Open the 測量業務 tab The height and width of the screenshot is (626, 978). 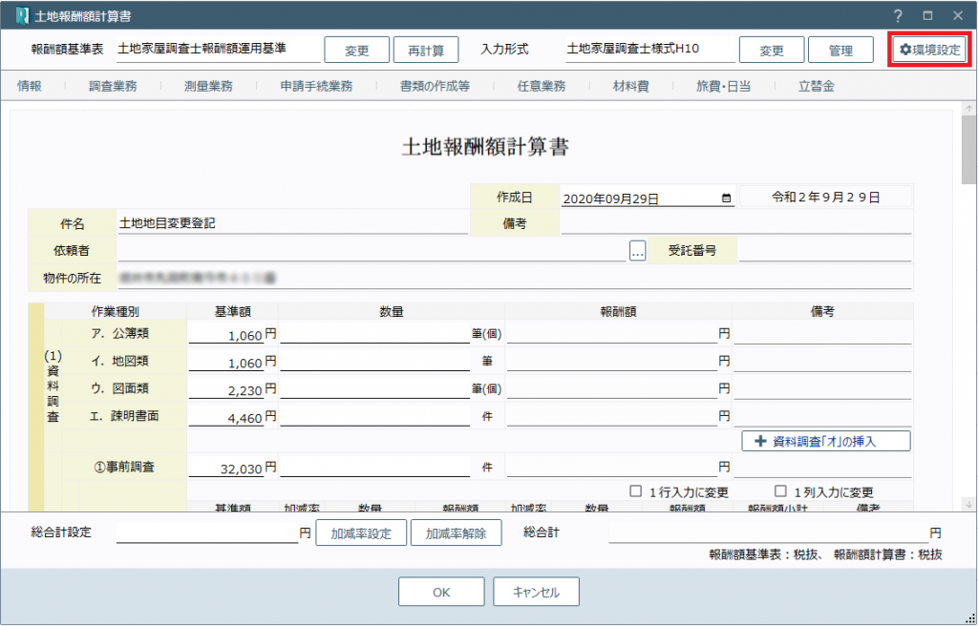pyautogui.click(x=208, y=86)
